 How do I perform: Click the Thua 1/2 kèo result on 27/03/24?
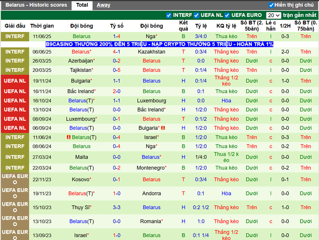(226, 157)
